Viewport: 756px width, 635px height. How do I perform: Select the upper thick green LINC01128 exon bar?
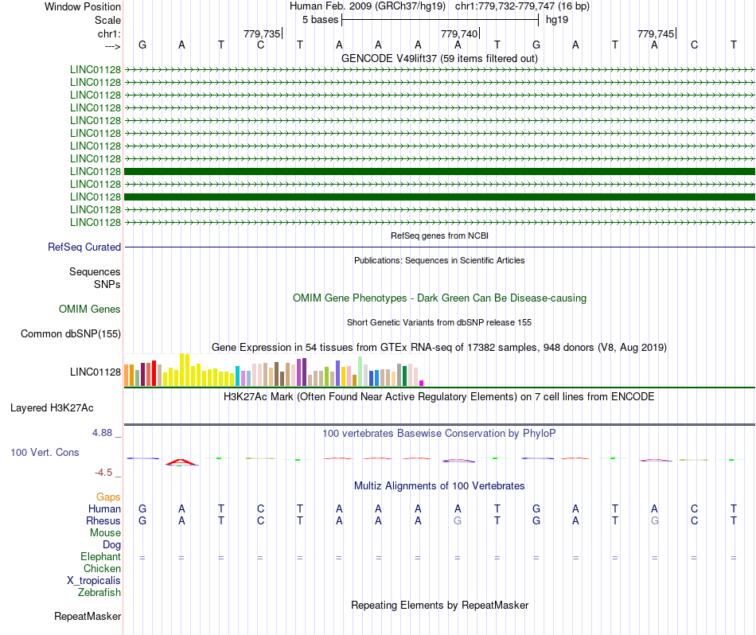click(439, 171)
